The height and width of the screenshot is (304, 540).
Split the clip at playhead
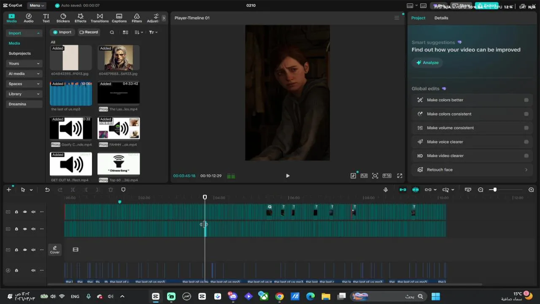[x=73, y=190]
